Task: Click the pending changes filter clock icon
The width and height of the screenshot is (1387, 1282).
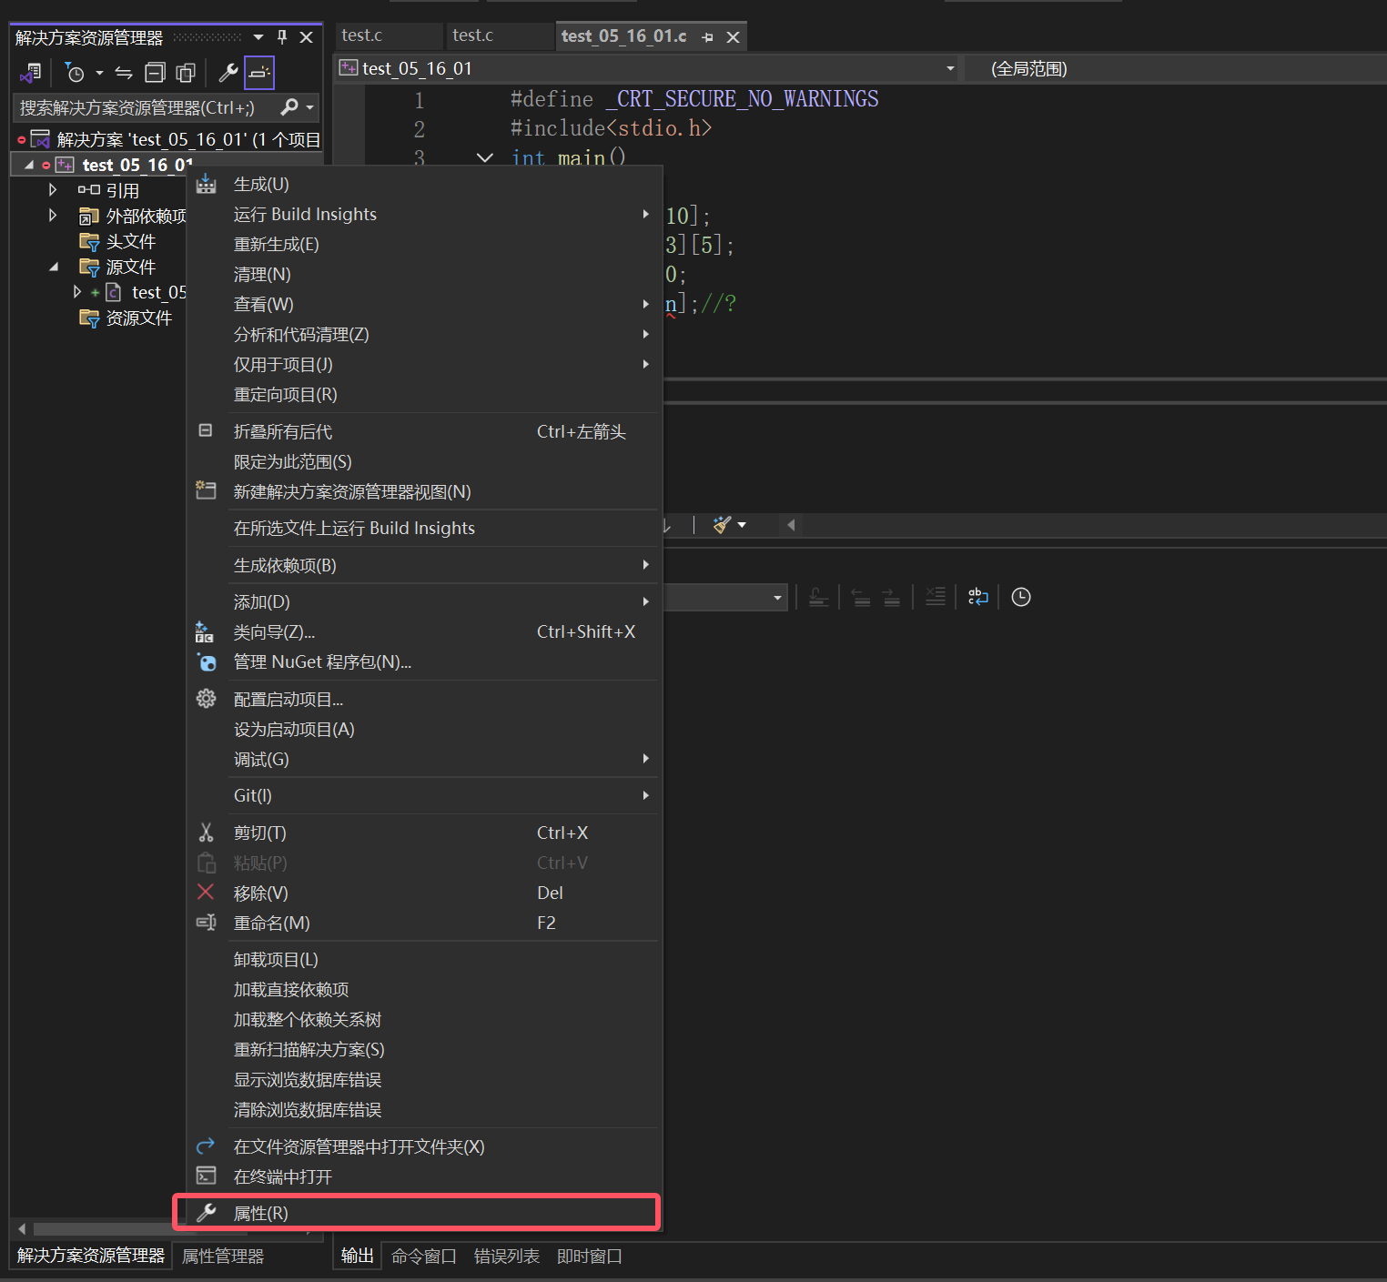Action: tap(75, 73)
